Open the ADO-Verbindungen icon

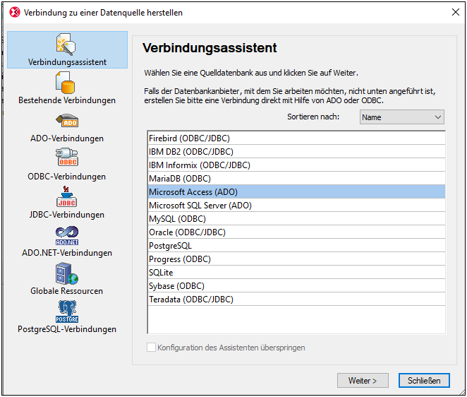tap(67, 121)
